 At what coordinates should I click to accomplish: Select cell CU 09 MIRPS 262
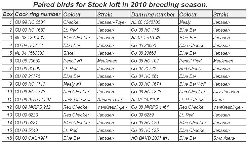pyautogui.click(x=38, y=107)
